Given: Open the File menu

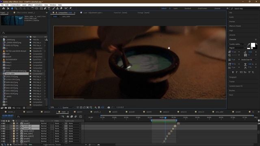Looking at the screenshot, I should pos(2,5).
